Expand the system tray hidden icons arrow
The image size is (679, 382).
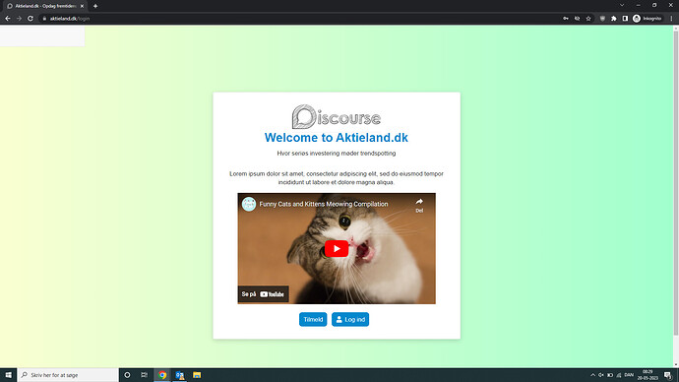coord(592,375)
